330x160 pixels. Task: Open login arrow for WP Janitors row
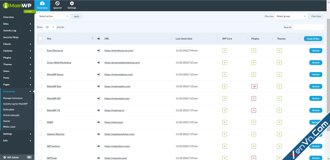click(x=98, y=146)
